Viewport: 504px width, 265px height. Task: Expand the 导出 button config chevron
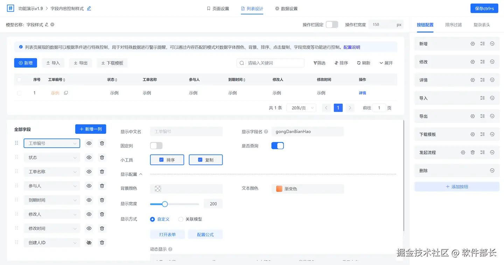(492, 116)
